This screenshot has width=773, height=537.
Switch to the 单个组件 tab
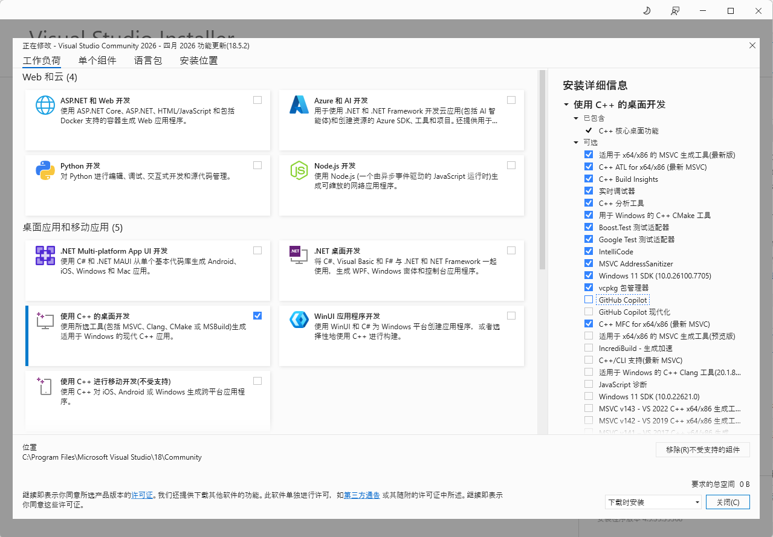pos(97,60)
